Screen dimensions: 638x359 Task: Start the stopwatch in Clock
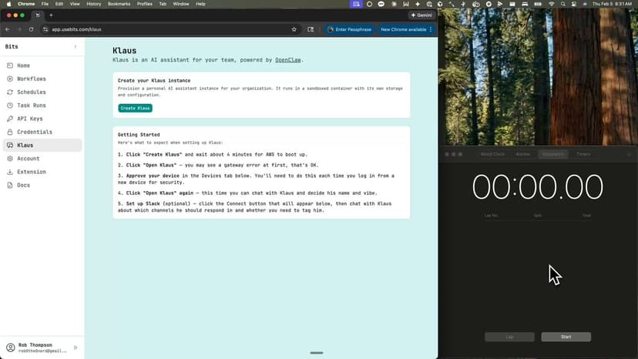[x=566, y=337]
